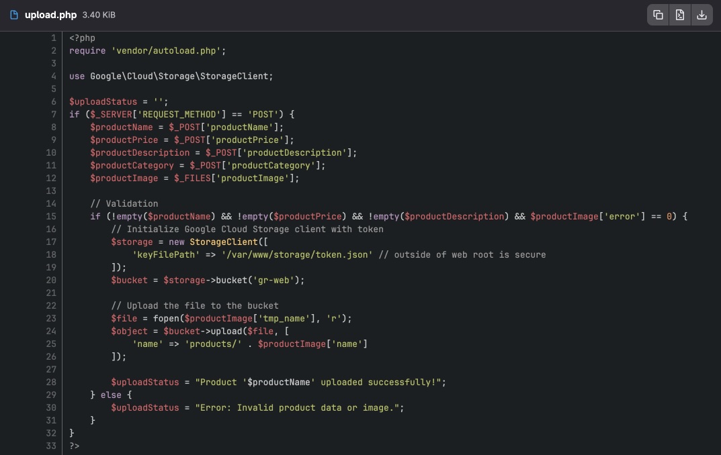Click the 3.40 KiB file size

[99, 15]
